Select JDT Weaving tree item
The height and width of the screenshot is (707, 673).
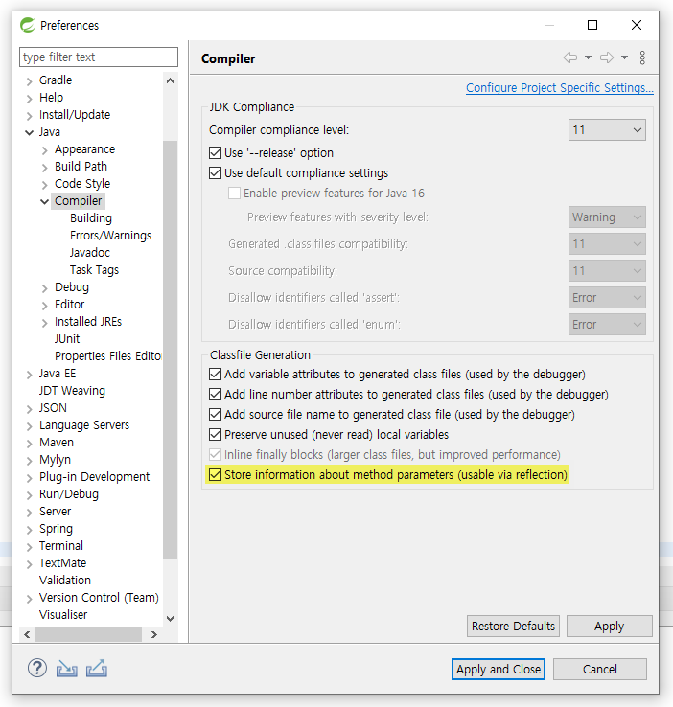[72, 391]
